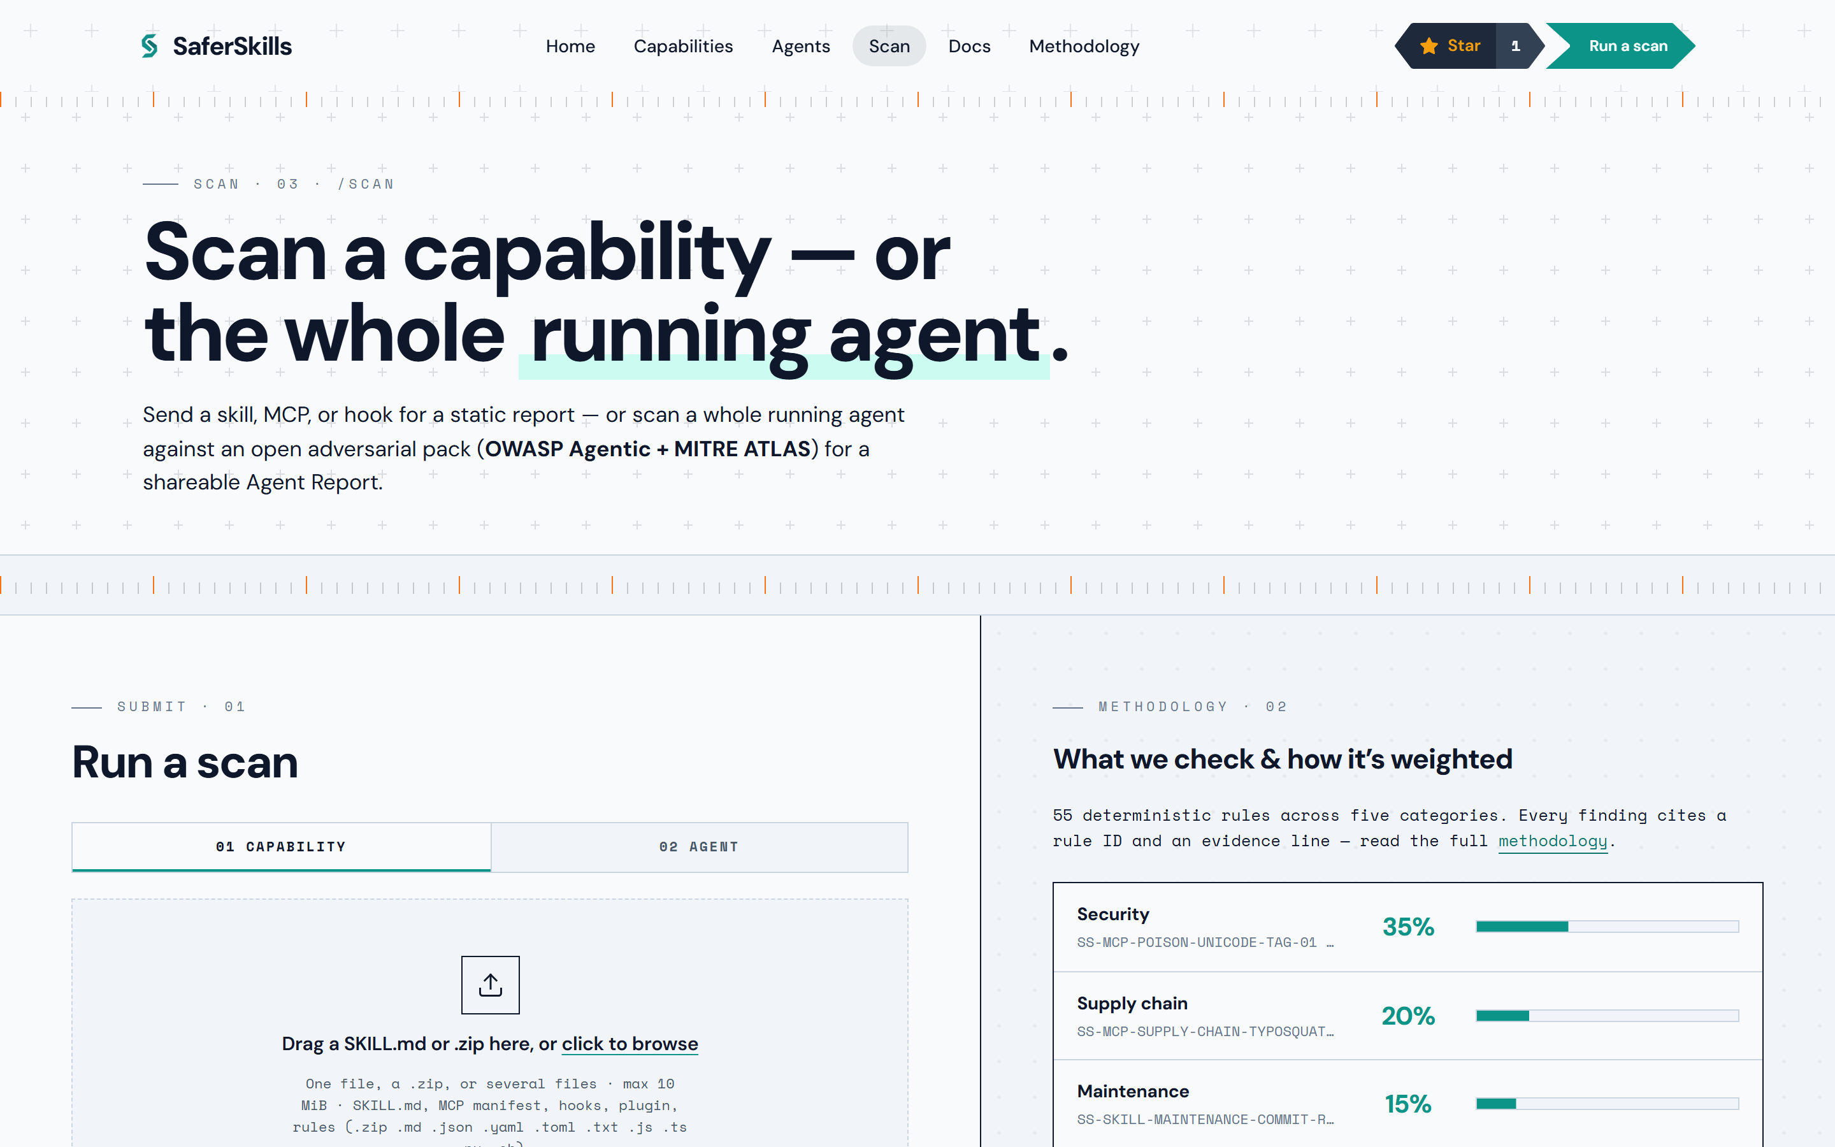This screenshot has width=1835, height=1147.
Task: Click the 'SCAN · 03 · /SCAN' breadcrumb label
Action: click(x=294, y=184)
